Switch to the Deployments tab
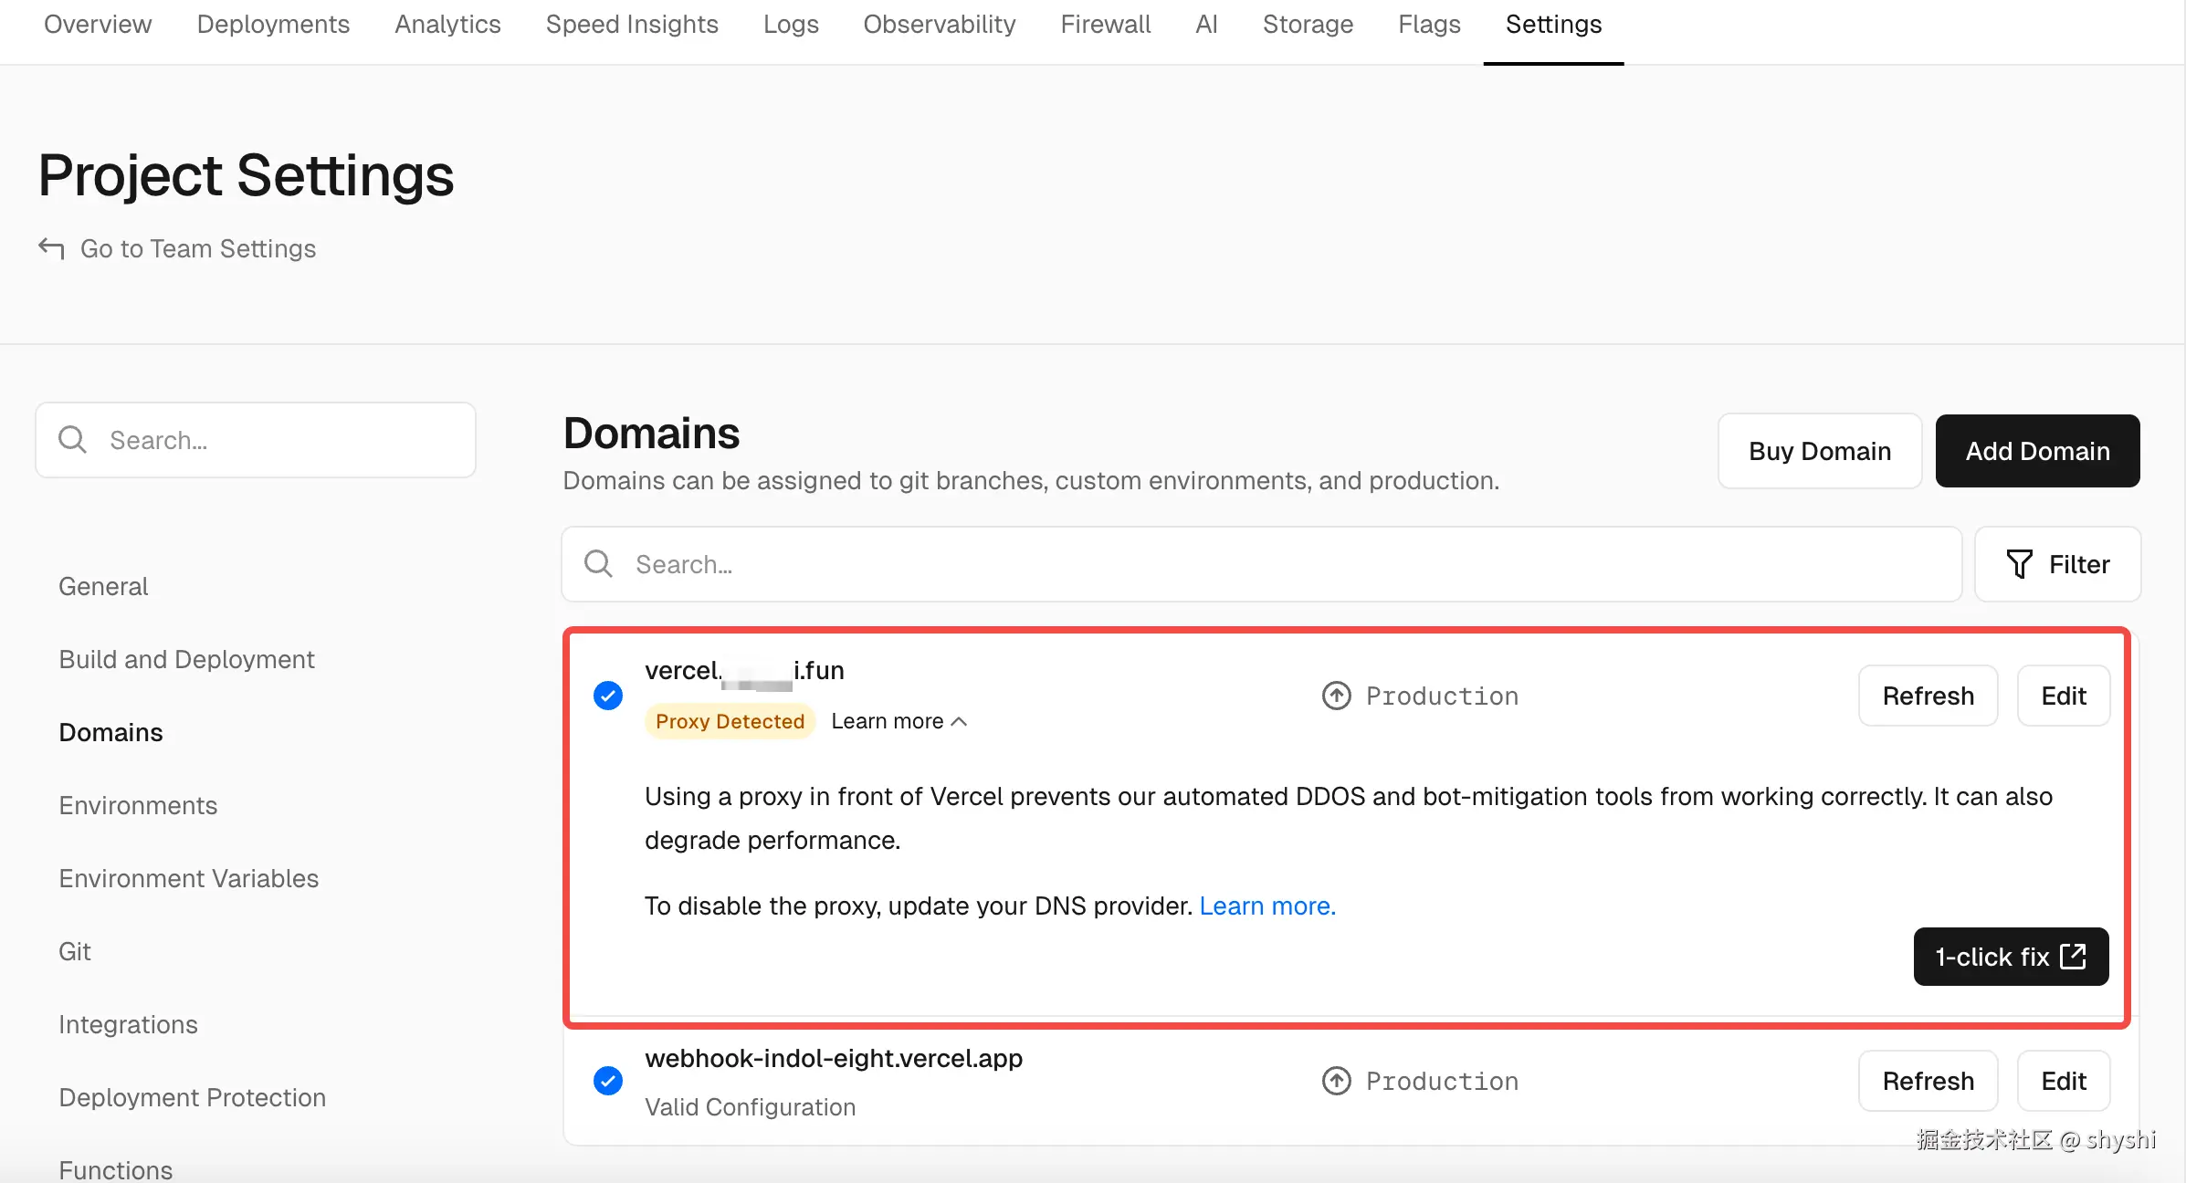This screenshot has height=1183, width=2186. point(273,25)
